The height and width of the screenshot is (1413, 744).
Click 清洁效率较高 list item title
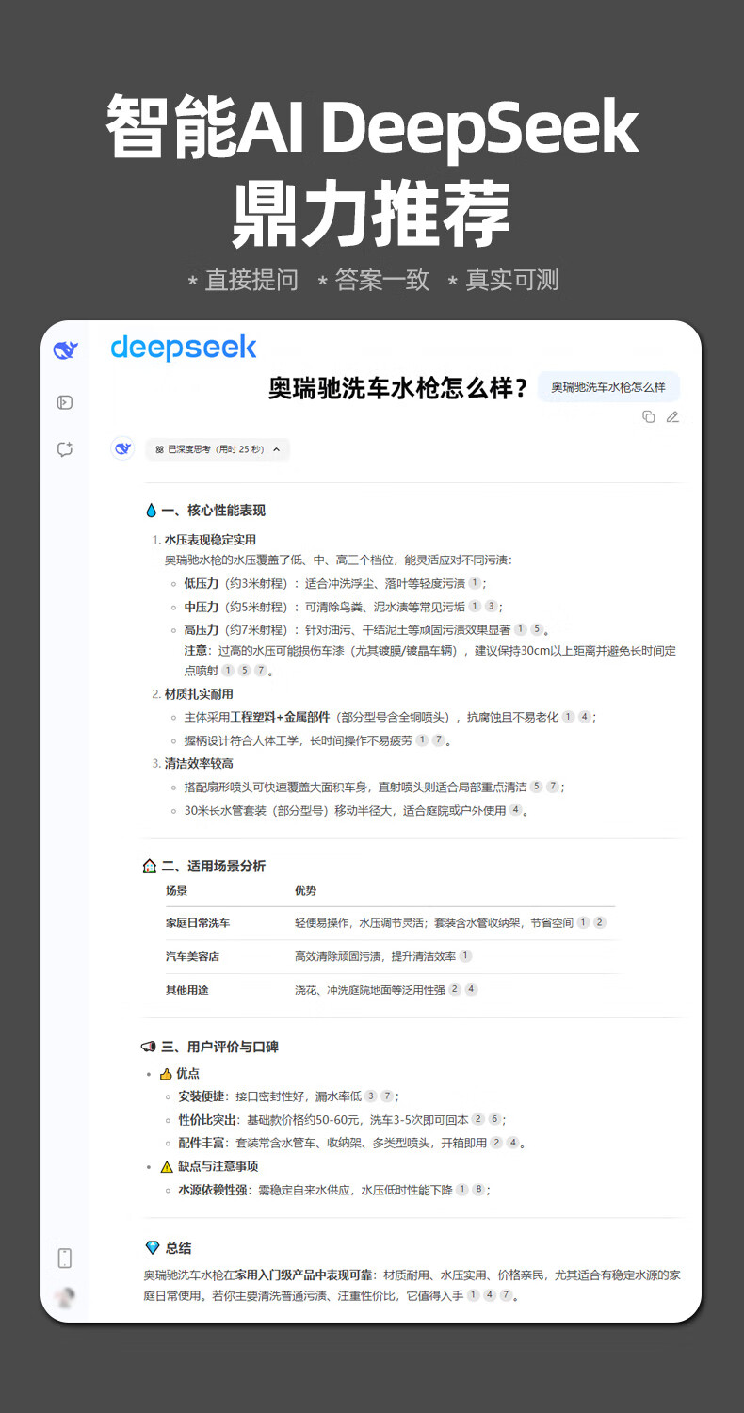click(199, 763)
